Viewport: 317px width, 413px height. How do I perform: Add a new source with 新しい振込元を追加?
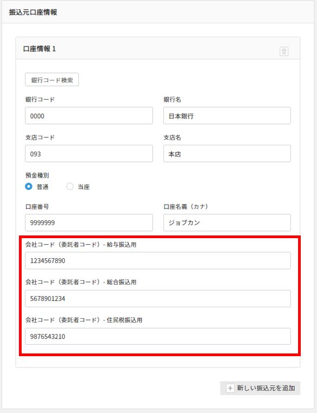(x=260, y=388)
